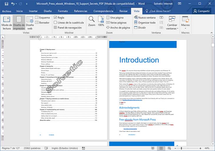Click the Compartir button
This screenshot has height=151, width=215.
(x=201, y=11)
